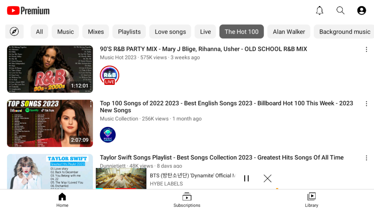Open the Subscriptions tab
Screen dimensions: 374x210
pyautogui.click(x=187, y=200)
